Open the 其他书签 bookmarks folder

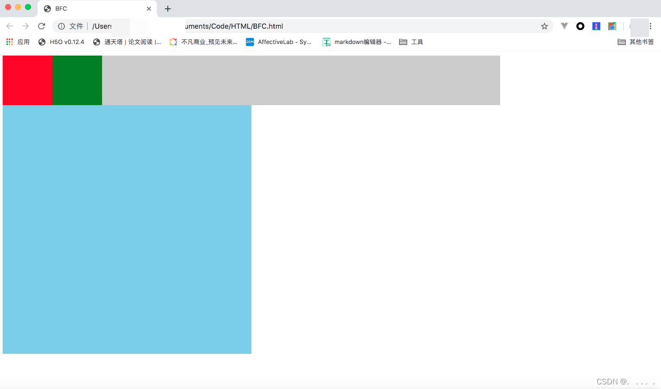click(x=636, y=42)
